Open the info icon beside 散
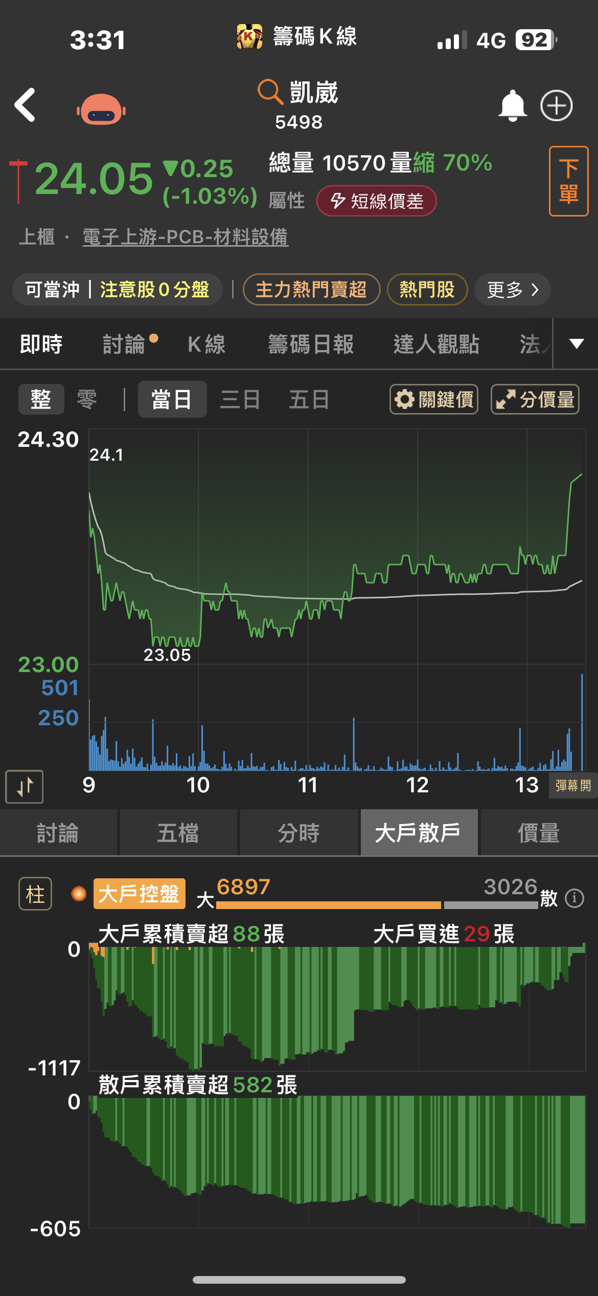 tap(574, 898)
